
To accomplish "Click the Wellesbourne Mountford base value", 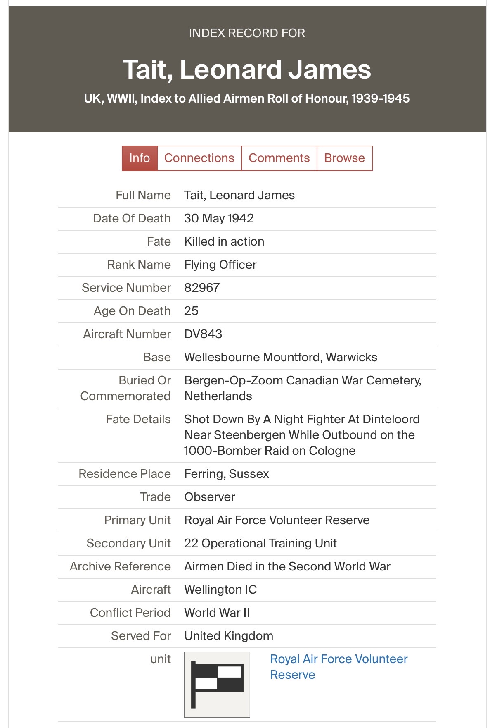I will click(x=281, y=357).
